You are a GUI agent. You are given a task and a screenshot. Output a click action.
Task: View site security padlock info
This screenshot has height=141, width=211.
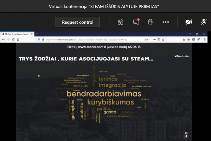click(x=43, y=39)
